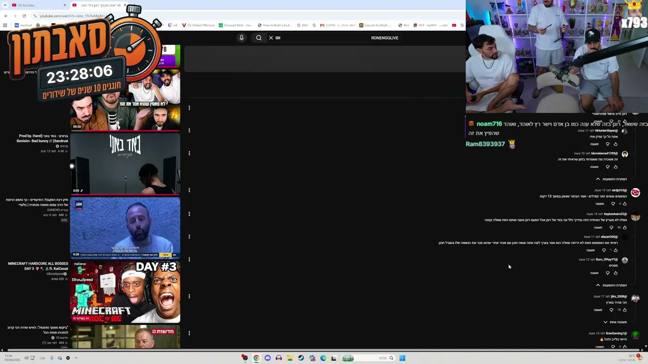Open File Explorer from the taskbar
Image resolution: width=648 pixels, height=364 pixels.
click(x=290, y=358)
